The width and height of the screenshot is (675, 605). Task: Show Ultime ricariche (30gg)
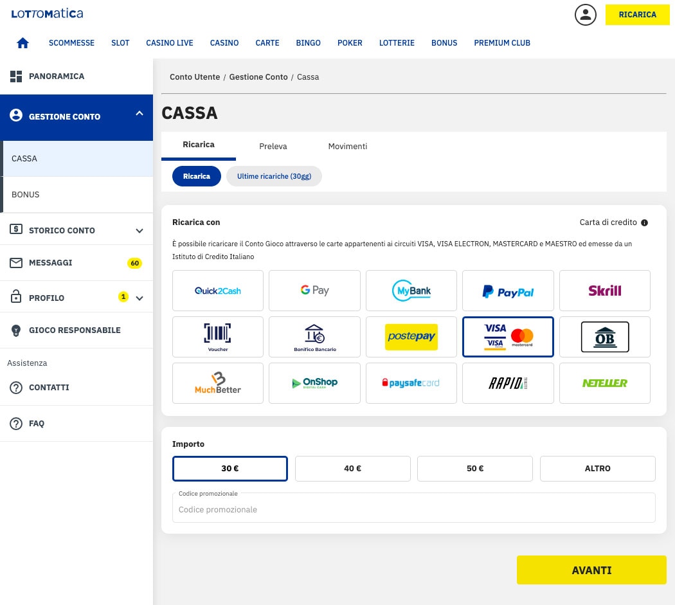click(274, 176)
